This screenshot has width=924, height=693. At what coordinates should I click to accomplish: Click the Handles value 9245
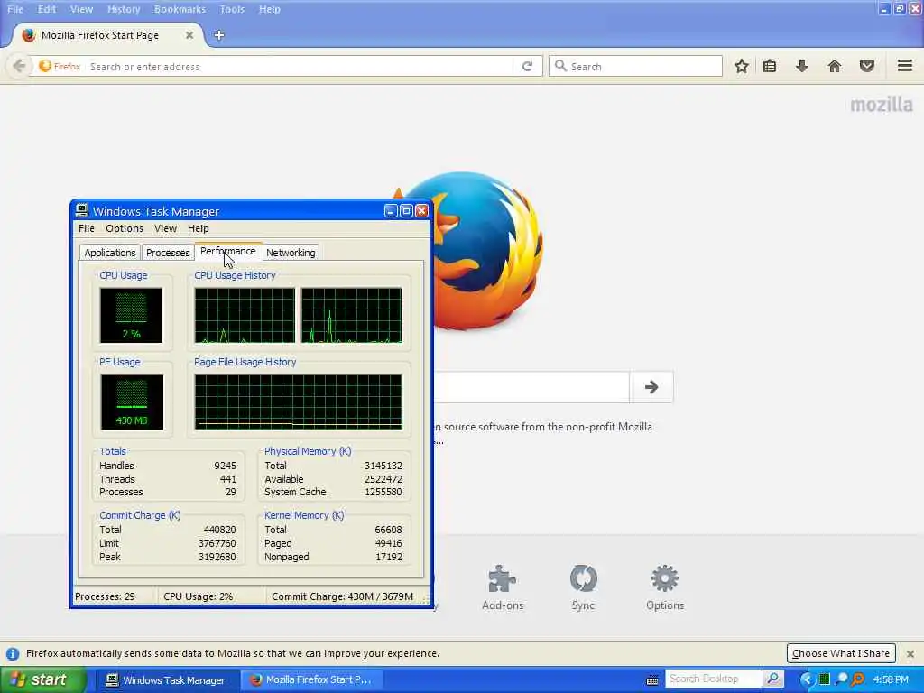(x=225, y=466)
